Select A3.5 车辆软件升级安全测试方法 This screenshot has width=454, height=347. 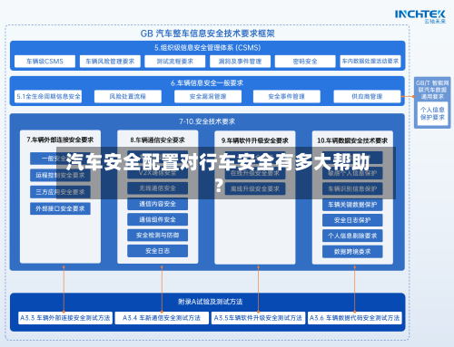coord(258,318)
